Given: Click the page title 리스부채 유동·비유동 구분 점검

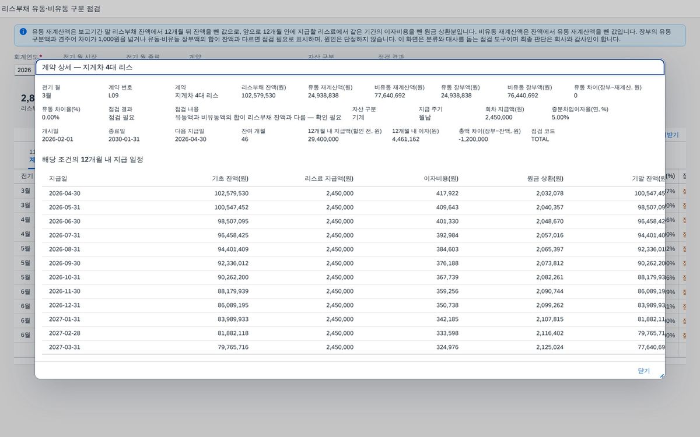Looking at the screenshot, I should coord(51,9).
